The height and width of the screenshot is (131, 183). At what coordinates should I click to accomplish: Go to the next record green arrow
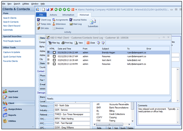[x=64, y=10]
